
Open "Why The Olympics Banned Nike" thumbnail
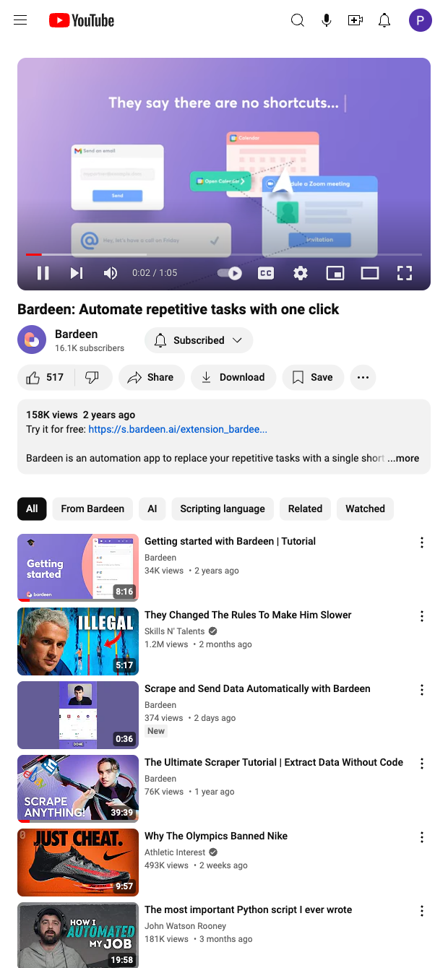pos(78,862)
